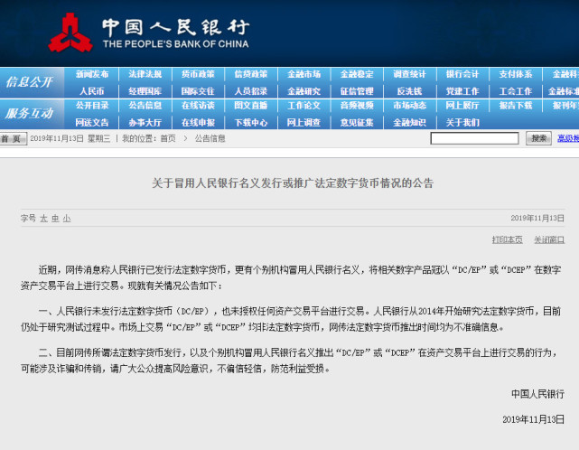Open the 人员招录 page
579x450 pixels.
[x=251, y=91]
